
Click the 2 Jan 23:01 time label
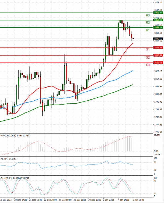109,200
